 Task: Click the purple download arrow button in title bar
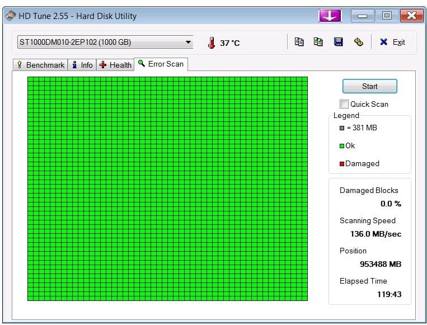pos(330,16)
